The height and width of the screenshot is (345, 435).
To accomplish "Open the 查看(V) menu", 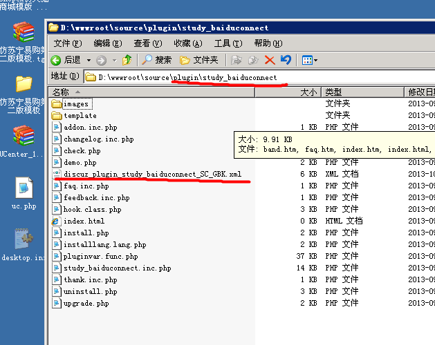I will (148, 43).
